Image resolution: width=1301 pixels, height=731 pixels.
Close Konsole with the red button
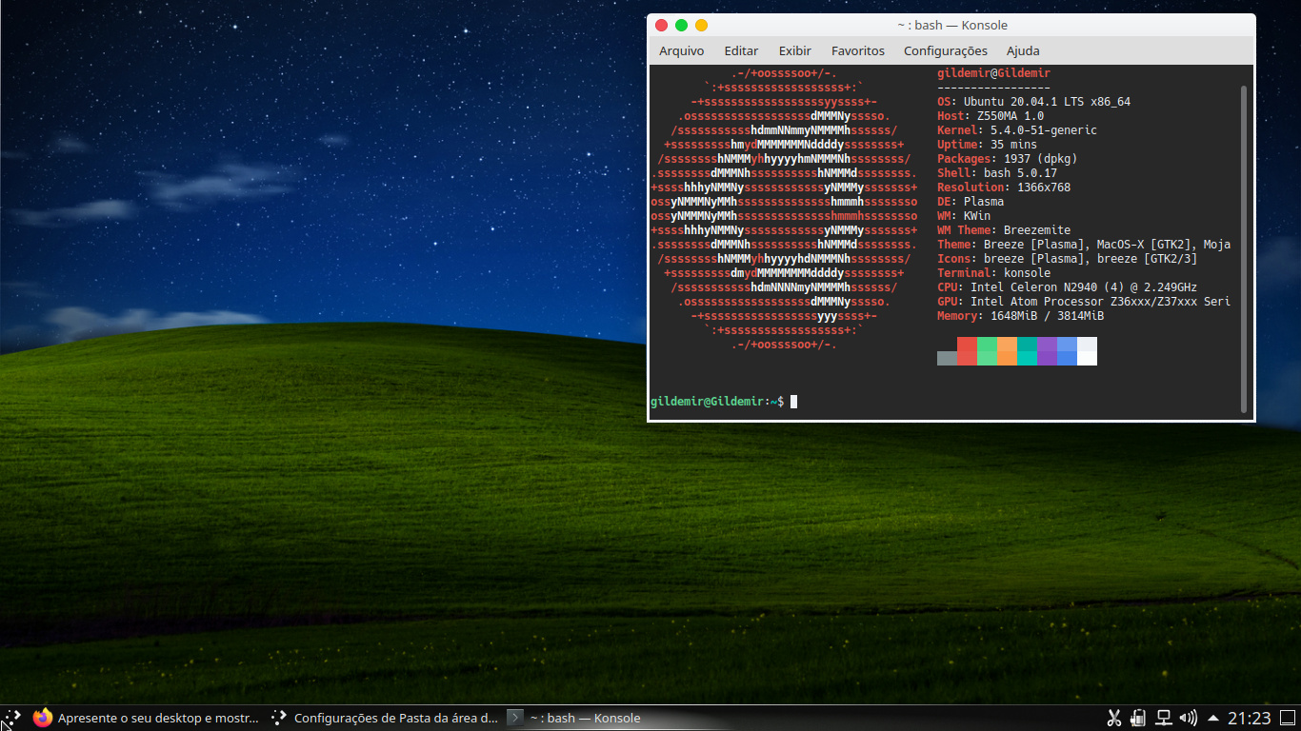[662, 26]
